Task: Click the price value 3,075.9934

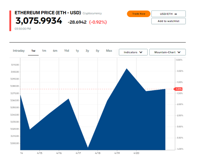Action: [39, 21]
